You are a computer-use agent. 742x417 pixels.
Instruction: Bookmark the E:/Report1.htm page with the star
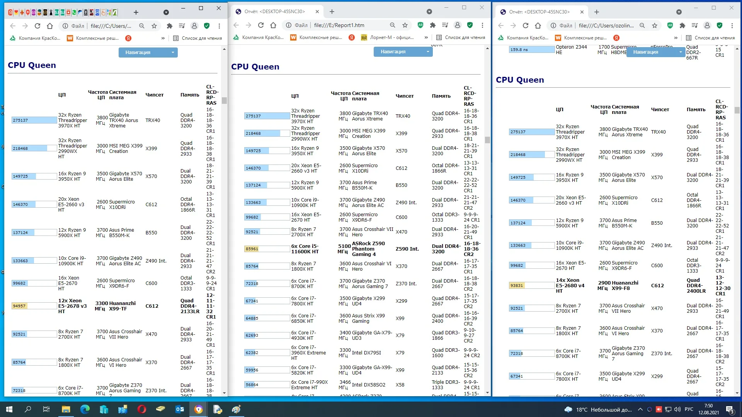click(405, 25)
